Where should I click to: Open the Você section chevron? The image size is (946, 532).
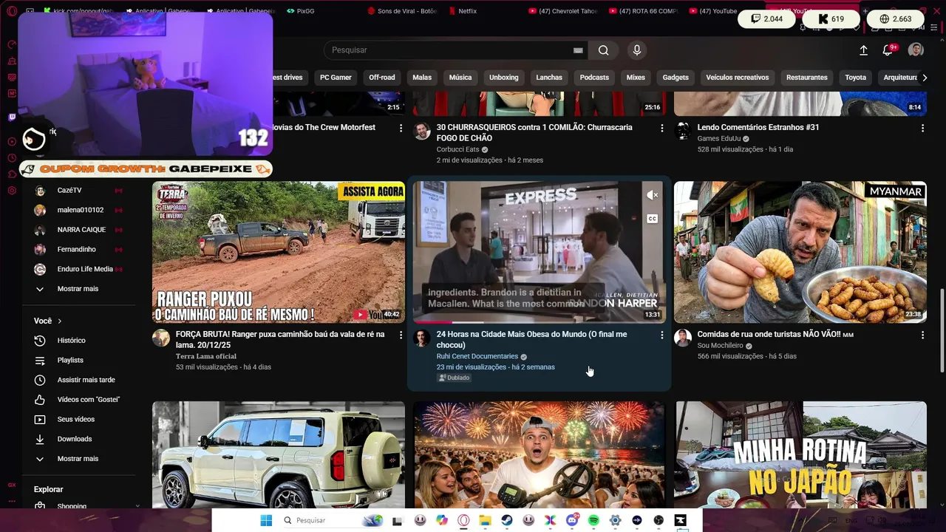coord(59,321)
